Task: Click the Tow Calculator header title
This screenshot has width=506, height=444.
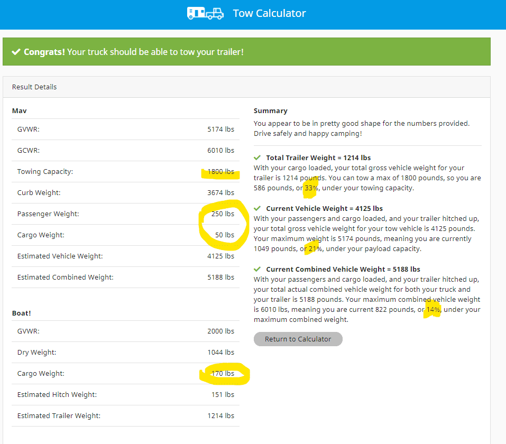Action: pyautogui.click(x=269, y=13)
